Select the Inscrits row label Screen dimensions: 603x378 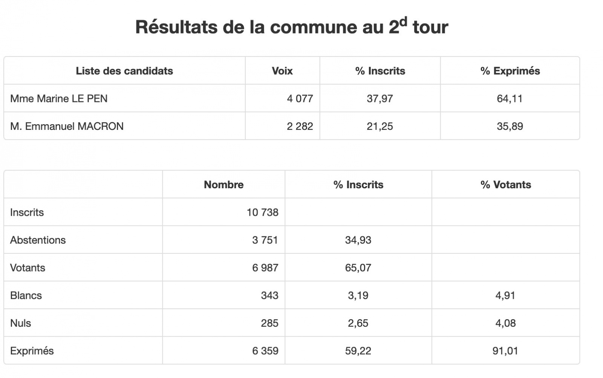[x=27, y=212]
